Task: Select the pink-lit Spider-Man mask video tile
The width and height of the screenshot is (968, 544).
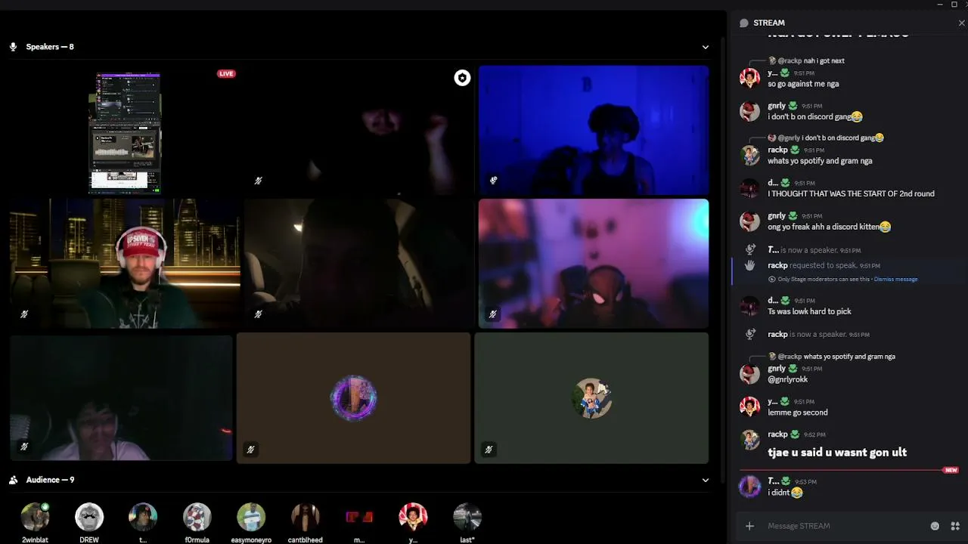Action: pyautogui.click(x=594, y=264)
